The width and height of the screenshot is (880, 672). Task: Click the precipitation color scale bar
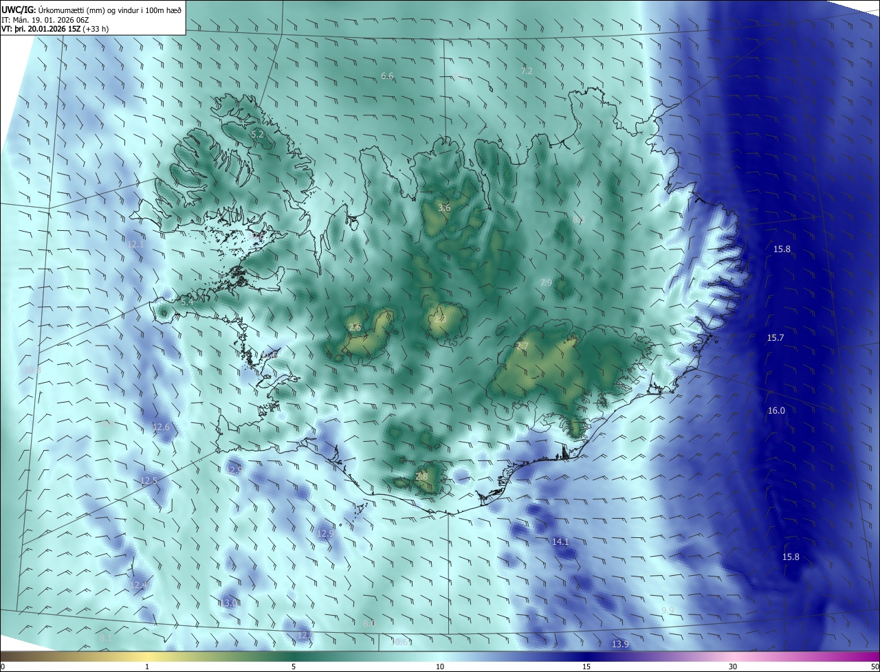(x=440, y=656)
